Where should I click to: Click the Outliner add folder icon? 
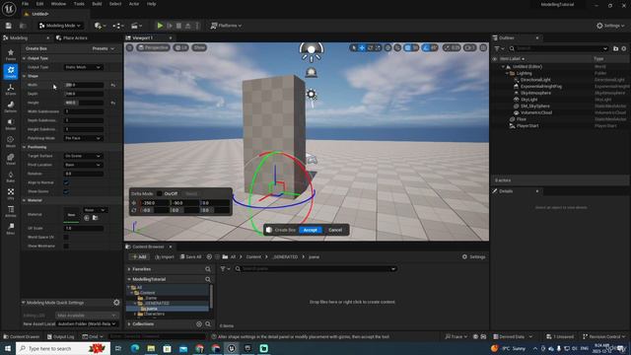[x=615, y=48]
